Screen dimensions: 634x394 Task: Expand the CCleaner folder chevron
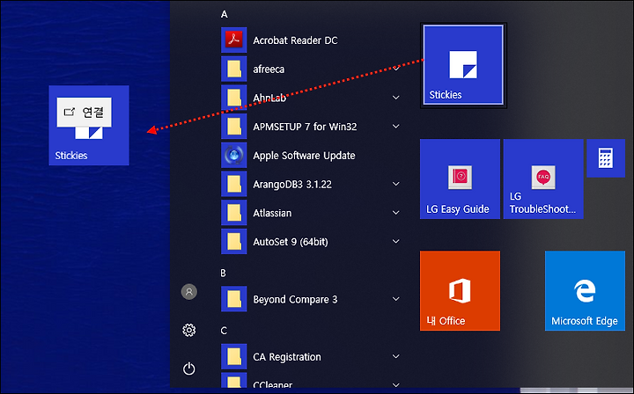396,384
